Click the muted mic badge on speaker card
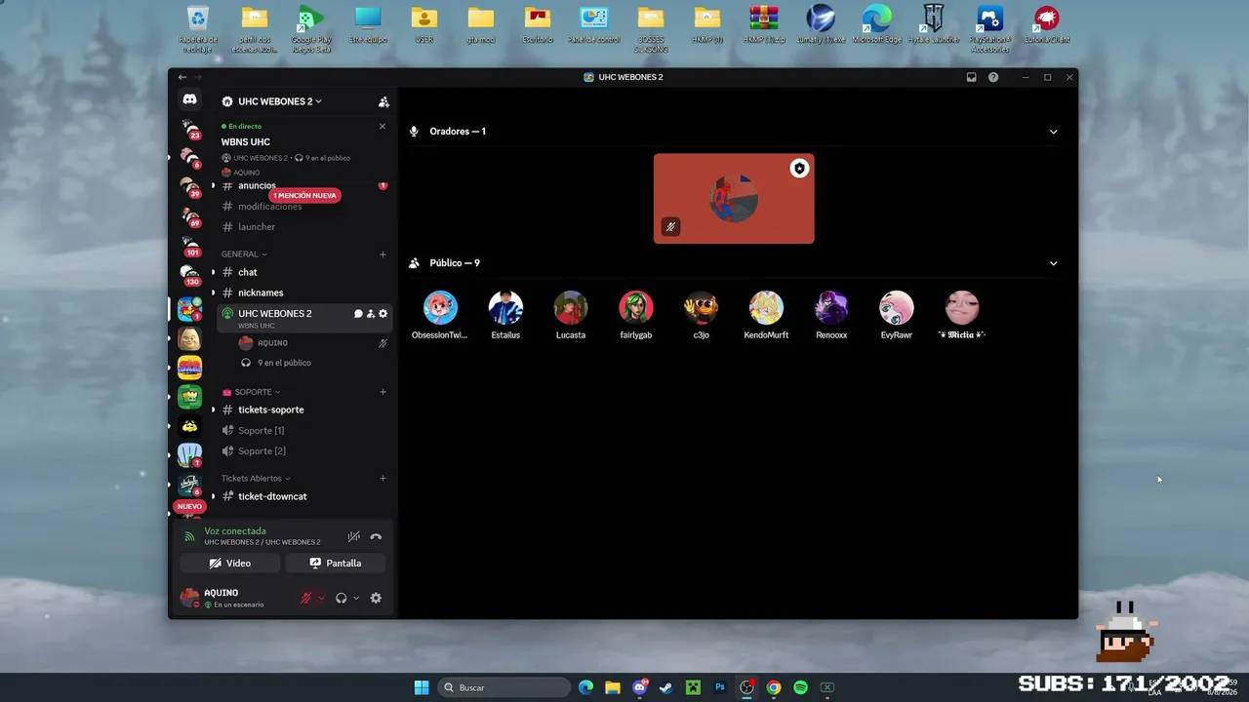 point(670,227)
